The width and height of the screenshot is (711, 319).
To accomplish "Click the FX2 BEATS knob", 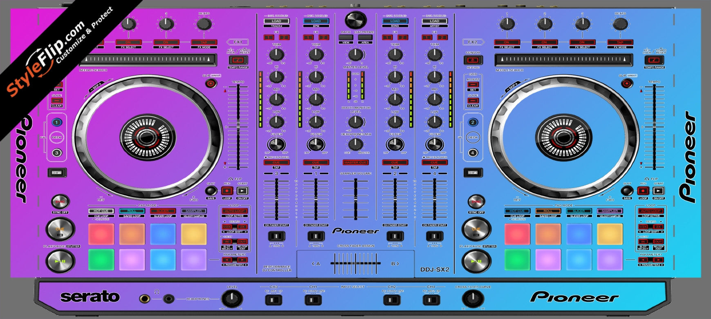I will coord(620,24).
